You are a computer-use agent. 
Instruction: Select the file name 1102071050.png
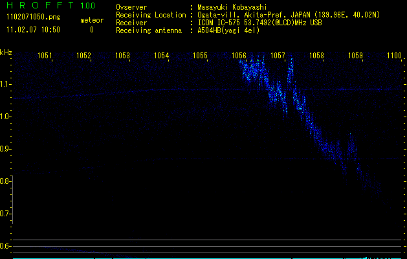[34, 17]
